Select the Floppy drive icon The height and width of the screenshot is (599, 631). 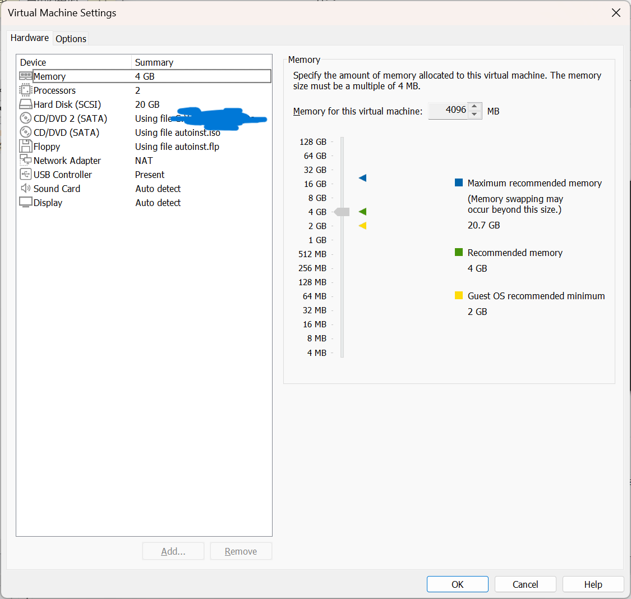(x=25, y=146)
